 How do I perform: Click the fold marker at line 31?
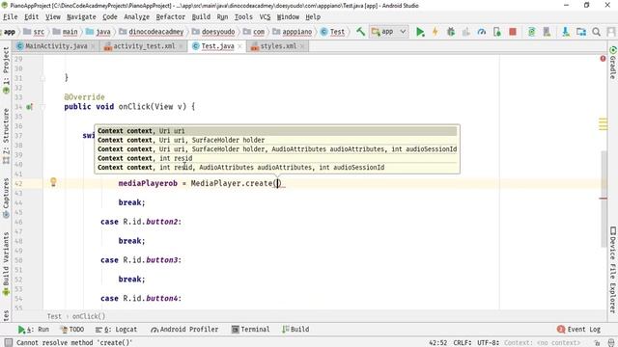42,78
